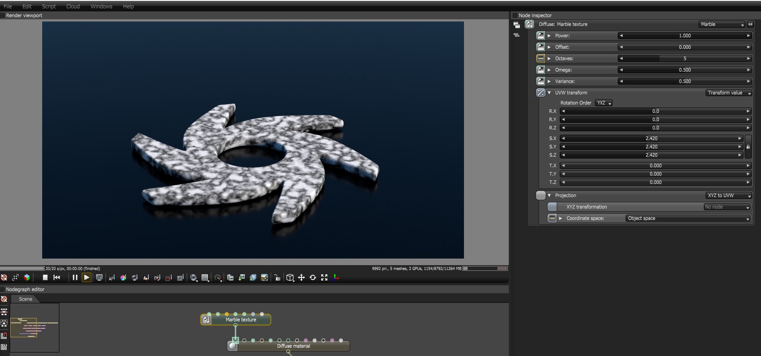Click the Omega value slider

click(685, 70)
